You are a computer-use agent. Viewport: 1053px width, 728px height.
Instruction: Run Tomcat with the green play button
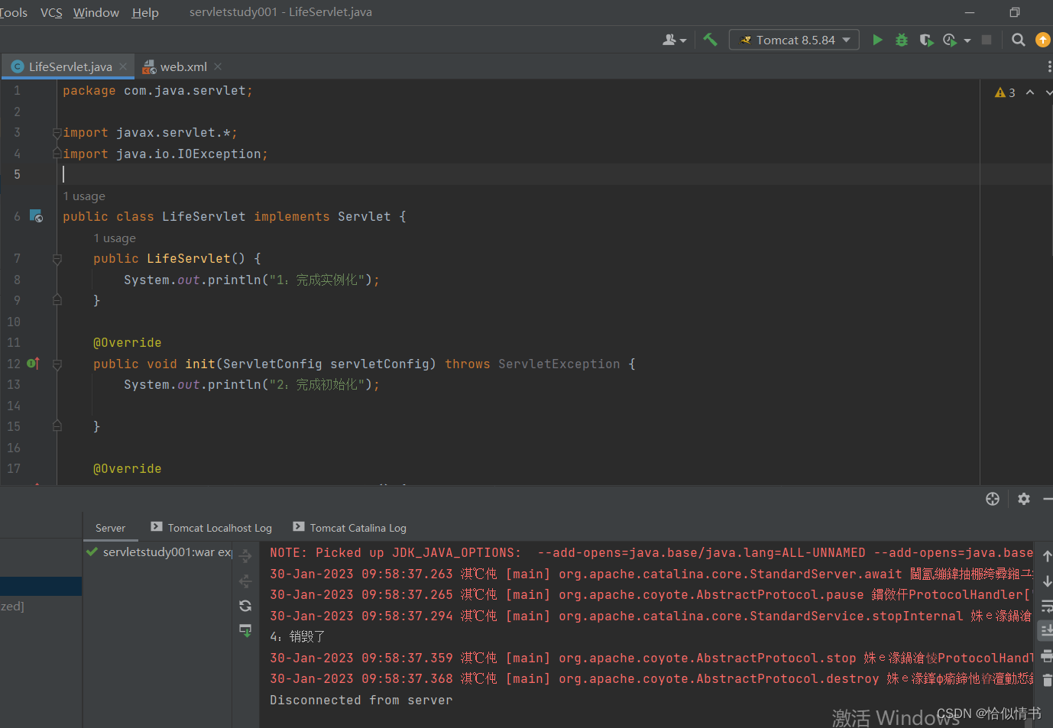pos(877,40)
